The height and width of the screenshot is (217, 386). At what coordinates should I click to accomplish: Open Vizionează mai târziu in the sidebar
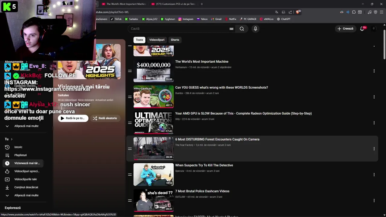pyautogui.click(x=23, y=163)
